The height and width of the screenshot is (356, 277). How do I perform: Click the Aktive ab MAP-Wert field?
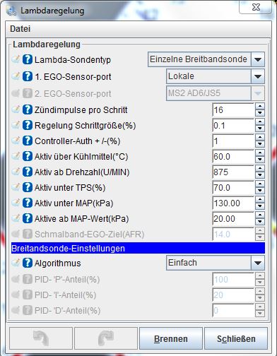[x=233, y=219]
